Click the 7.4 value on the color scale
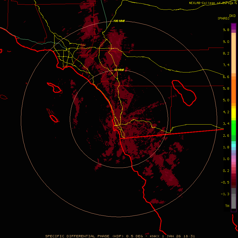This screenshot has height=238, width=238. [x=226, y=65]
